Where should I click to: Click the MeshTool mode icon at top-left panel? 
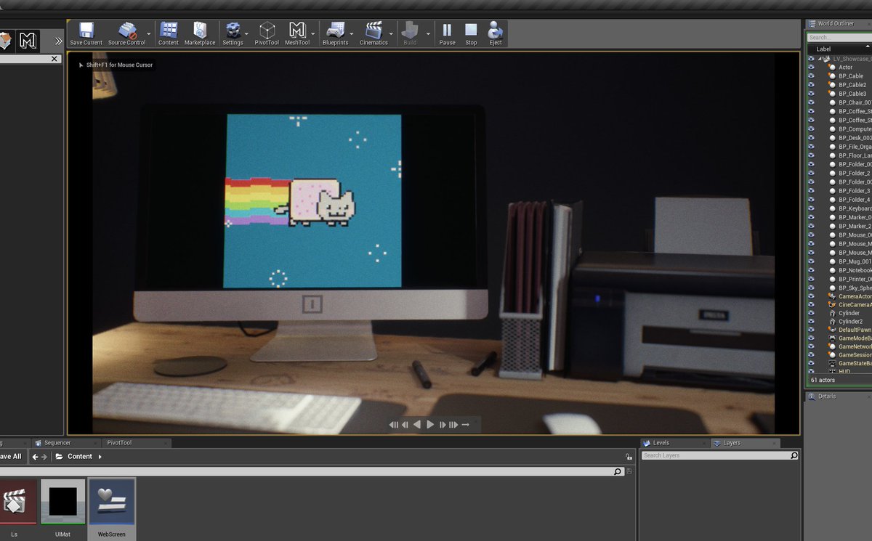coord(28,41)
